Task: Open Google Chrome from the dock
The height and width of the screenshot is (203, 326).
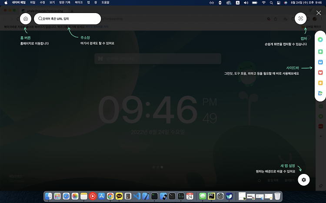Action: coord(110,196)
